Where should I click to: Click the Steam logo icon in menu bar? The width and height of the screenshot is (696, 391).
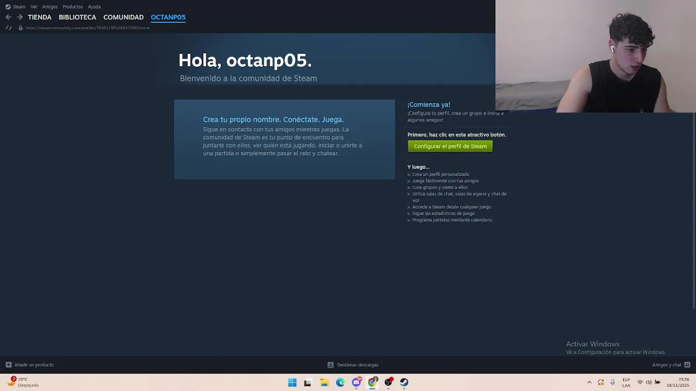coord(8,7)
